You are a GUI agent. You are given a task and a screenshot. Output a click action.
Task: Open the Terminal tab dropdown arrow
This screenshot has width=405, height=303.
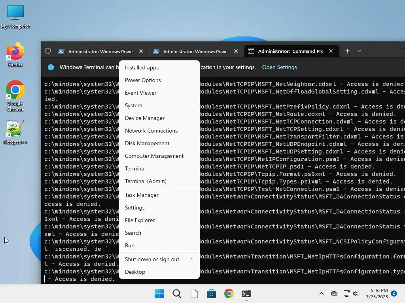pos(359,51)
